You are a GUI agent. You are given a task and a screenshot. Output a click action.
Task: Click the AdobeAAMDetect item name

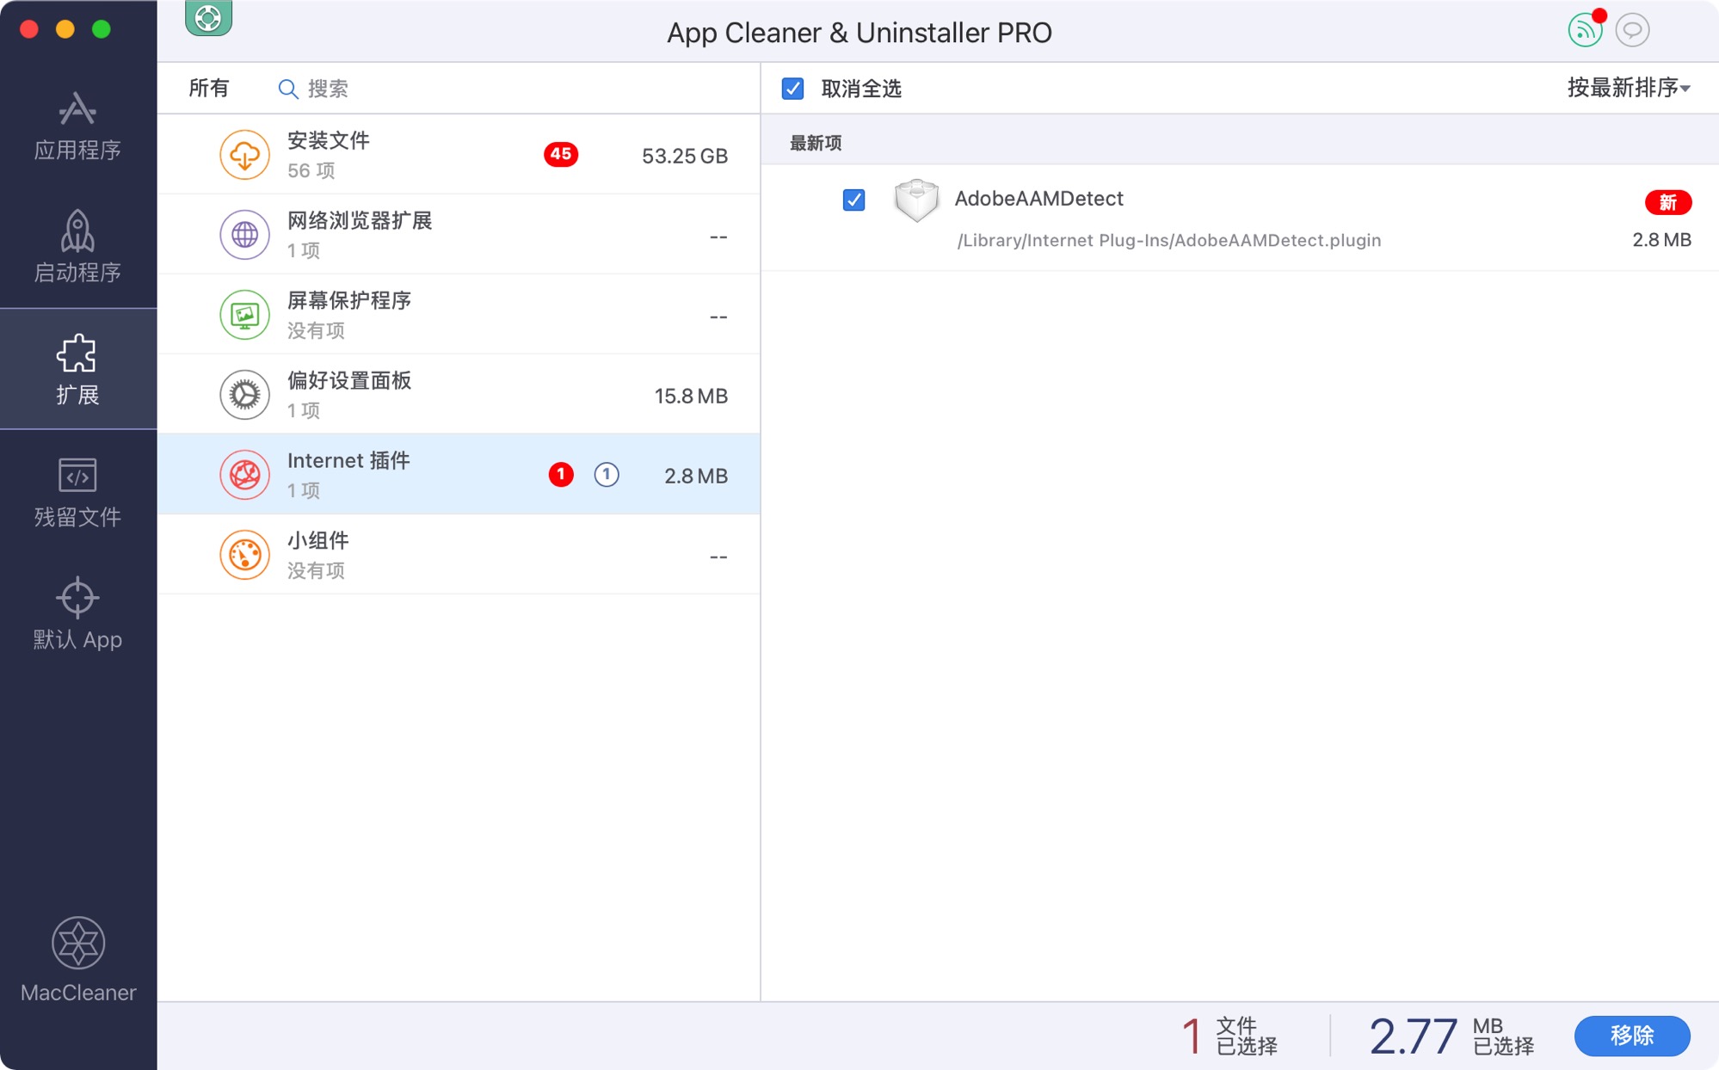pyautogui.click(x=1038, y=199)
